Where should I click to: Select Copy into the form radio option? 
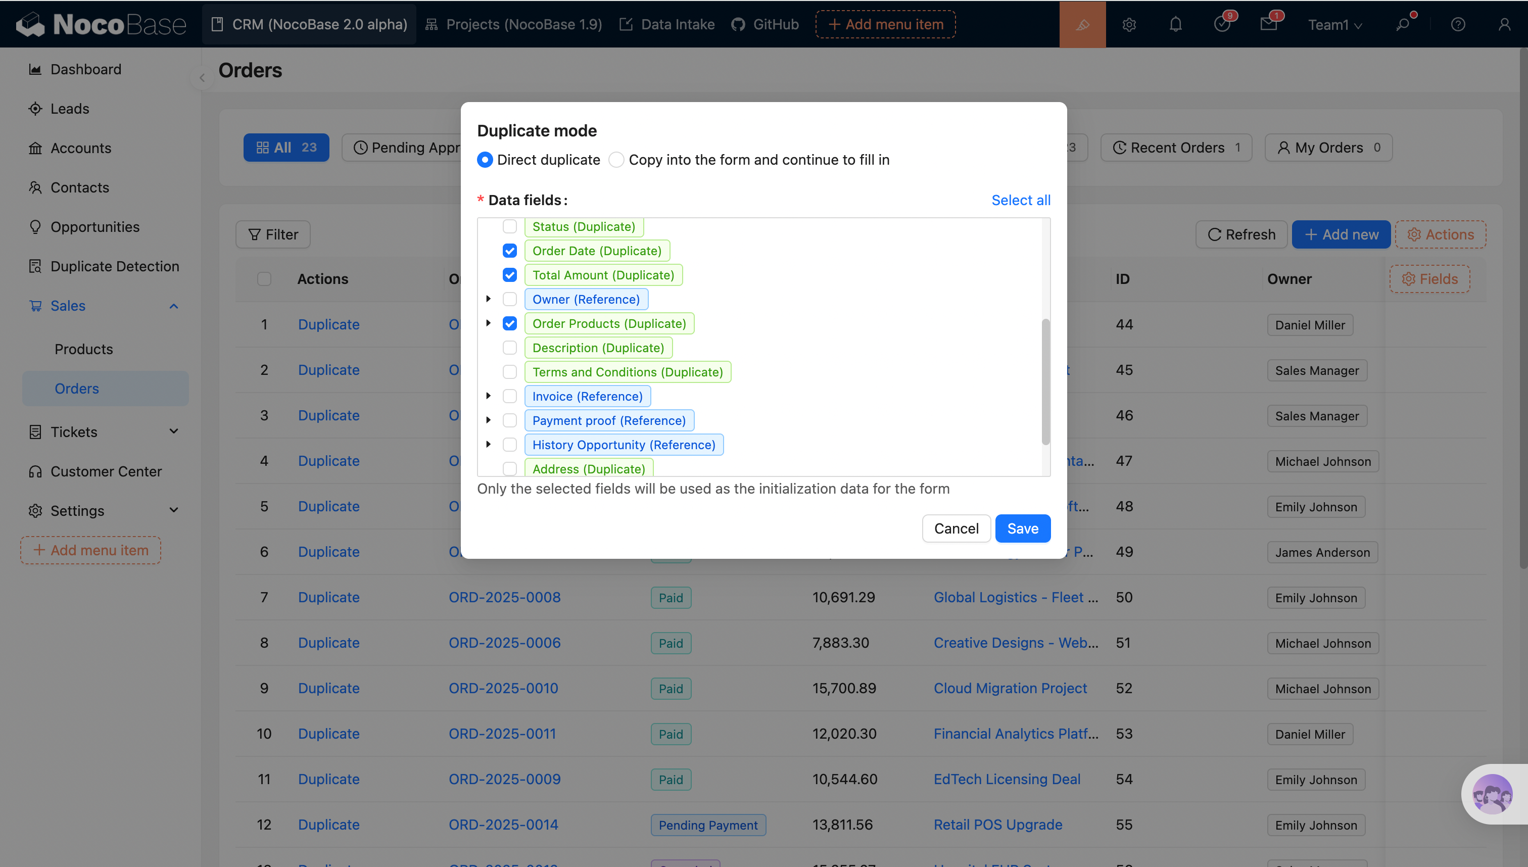click(x=616, y=160)
